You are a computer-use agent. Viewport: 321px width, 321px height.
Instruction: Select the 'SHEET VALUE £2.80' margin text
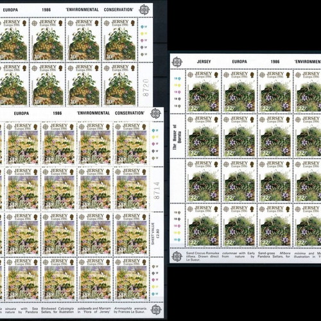(155, 234)
